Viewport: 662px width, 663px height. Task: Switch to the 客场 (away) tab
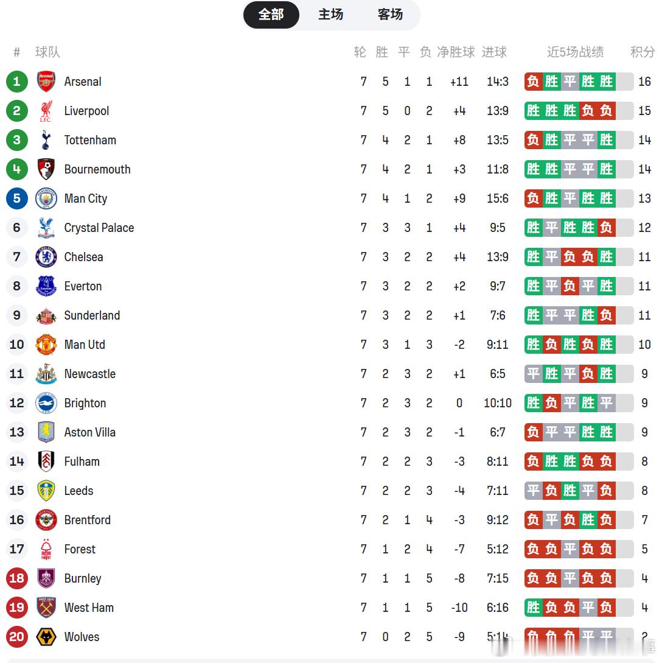(x=390, y=15)
